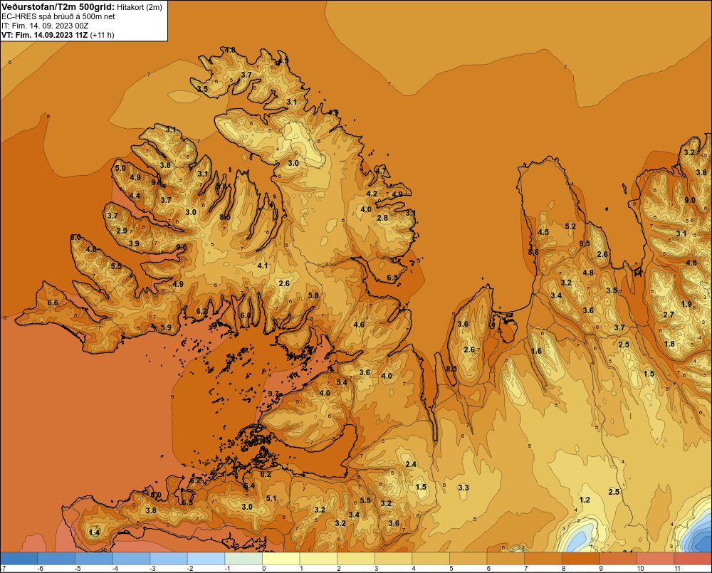The width and height of the screenshot is (712, 573).
Task: Click the 6.6 temperature value on the western peninsula
Action: pyautogui.click(x=53, y=303)
